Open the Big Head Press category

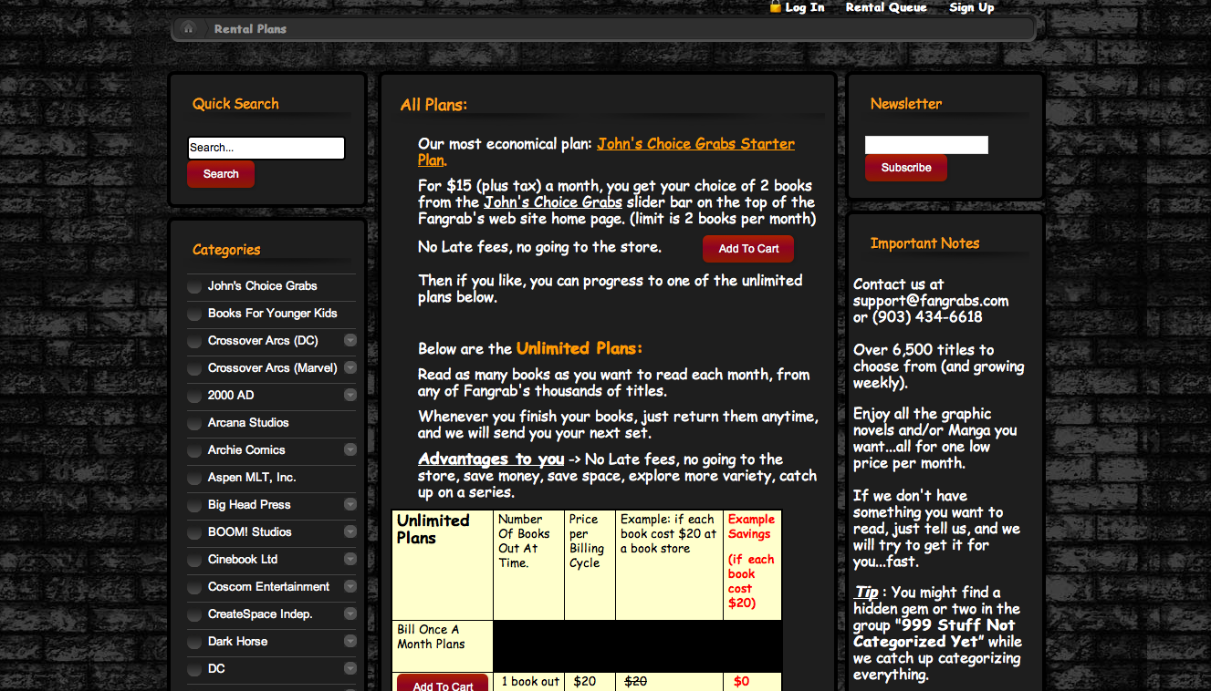pyautogui.click(x=249, y=504)
